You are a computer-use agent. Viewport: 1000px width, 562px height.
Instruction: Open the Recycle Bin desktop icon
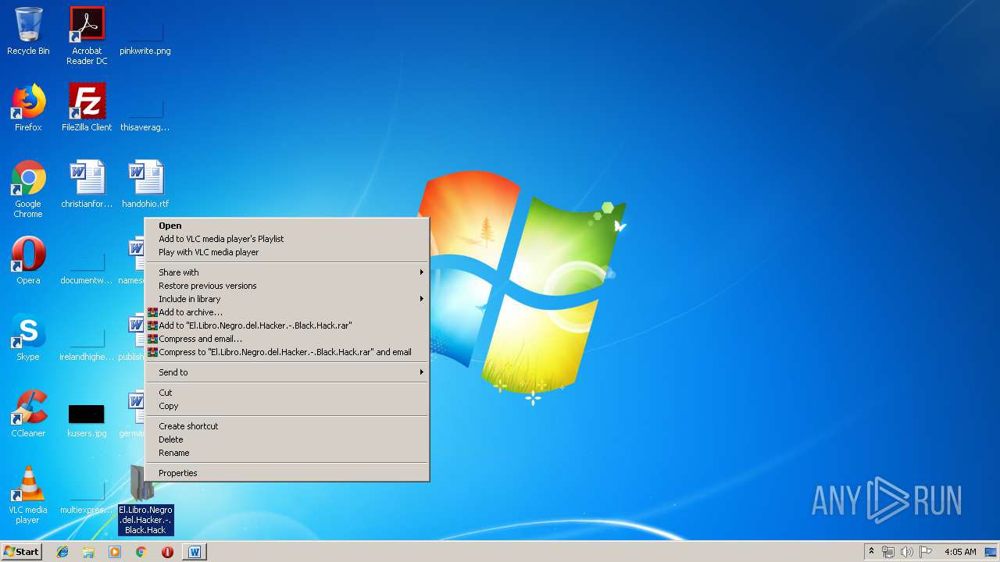point(28,31)
